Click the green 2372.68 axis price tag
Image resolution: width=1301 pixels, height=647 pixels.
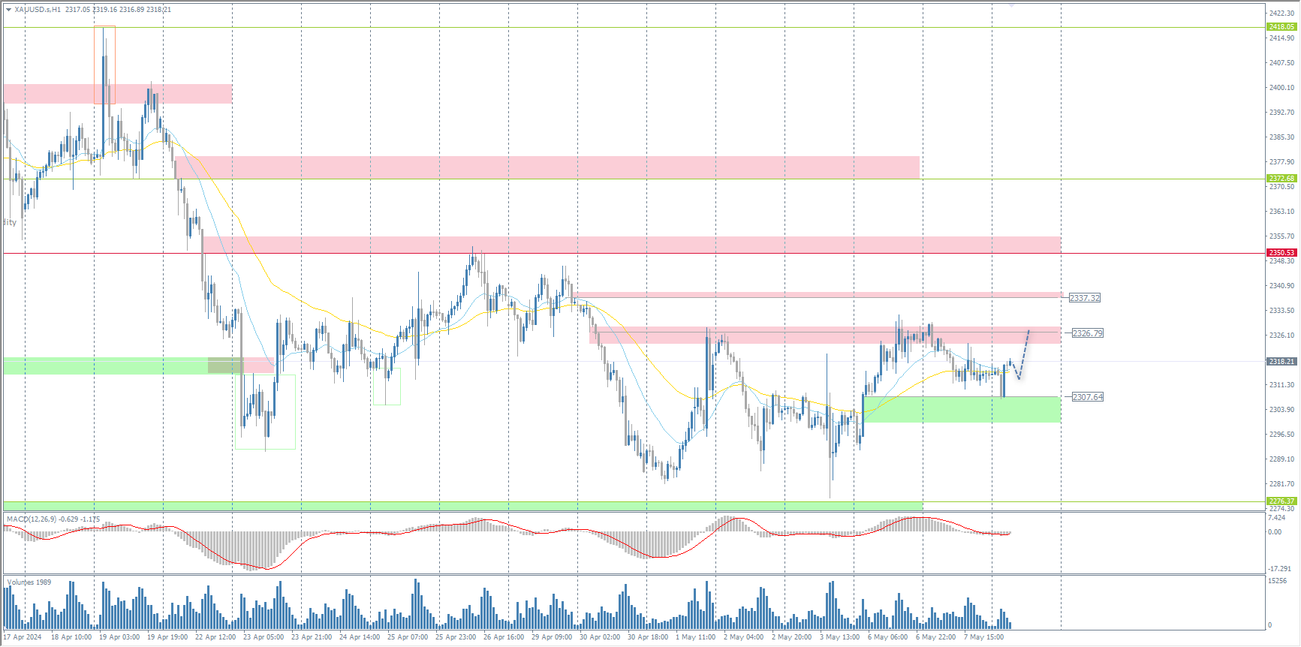click(1281, 179)
